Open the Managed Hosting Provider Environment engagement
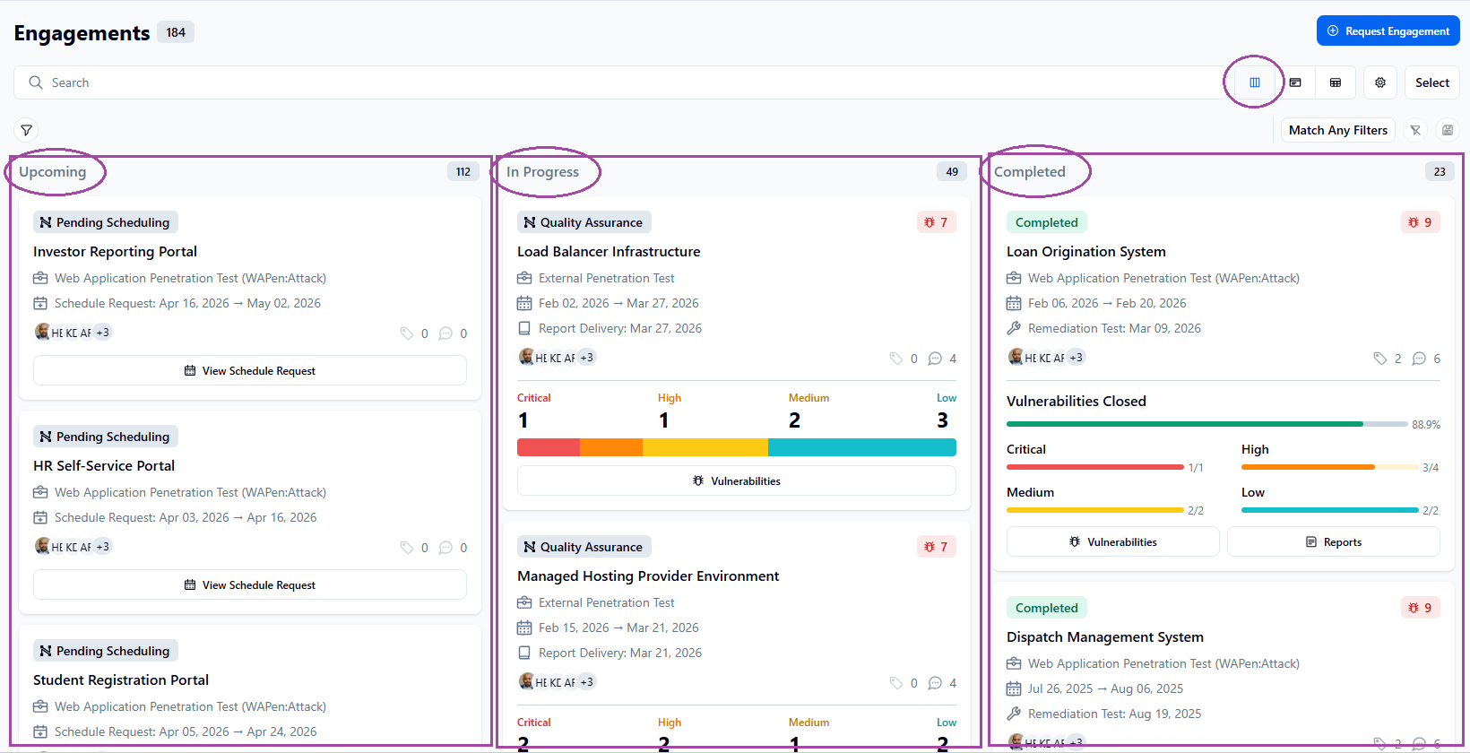The width and height of the screenshot is (1470, 753). (x=648, y=576)
